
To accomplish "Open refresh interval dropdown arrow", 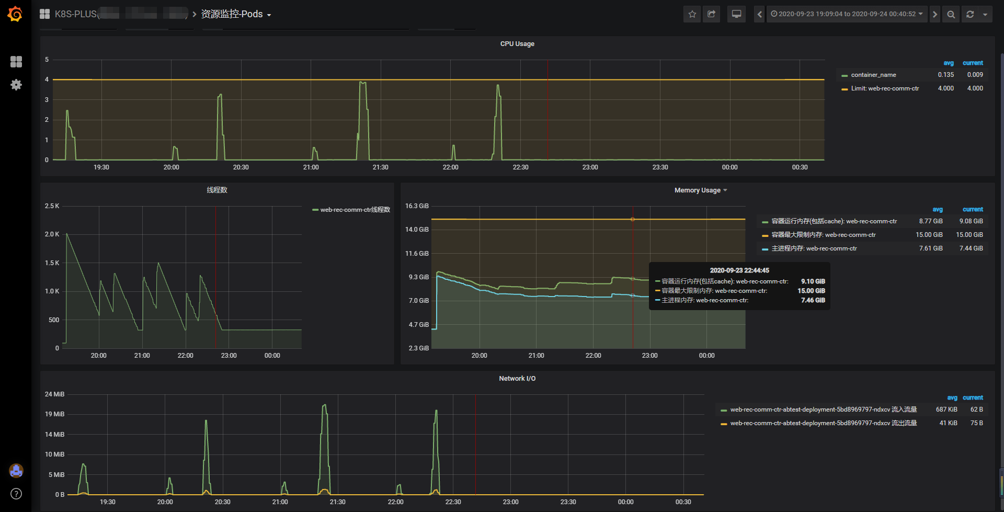I will click(985, 14).
